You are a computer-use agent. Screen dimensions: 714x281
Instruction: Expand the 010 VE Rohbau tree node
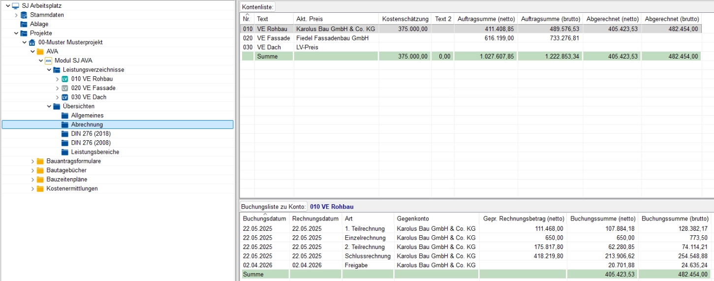(x=57, y=79)
